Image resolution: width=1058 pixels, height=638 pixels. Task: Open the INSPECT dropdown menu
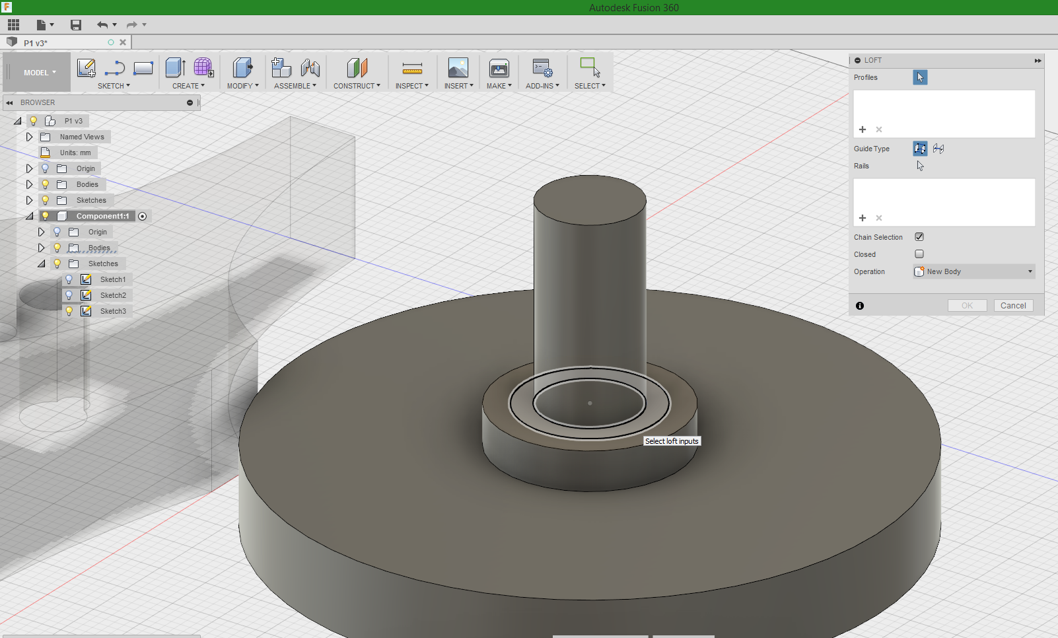pyautogui.click(x=412, y=86)
